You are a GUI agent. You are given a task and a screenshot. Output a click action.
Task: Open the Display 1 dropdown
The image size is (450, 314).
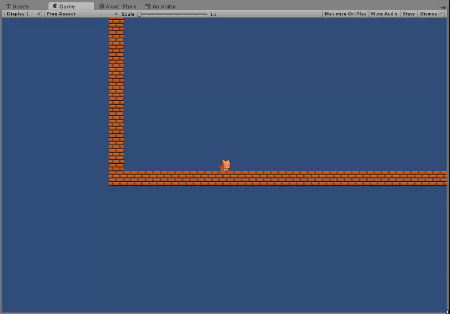point(23,14)
